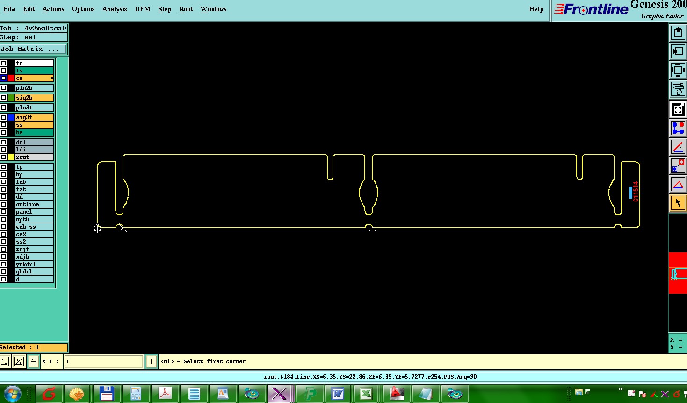
Task: Click the top export-up icon in right toolbar
Action: (x=678, y=33)
